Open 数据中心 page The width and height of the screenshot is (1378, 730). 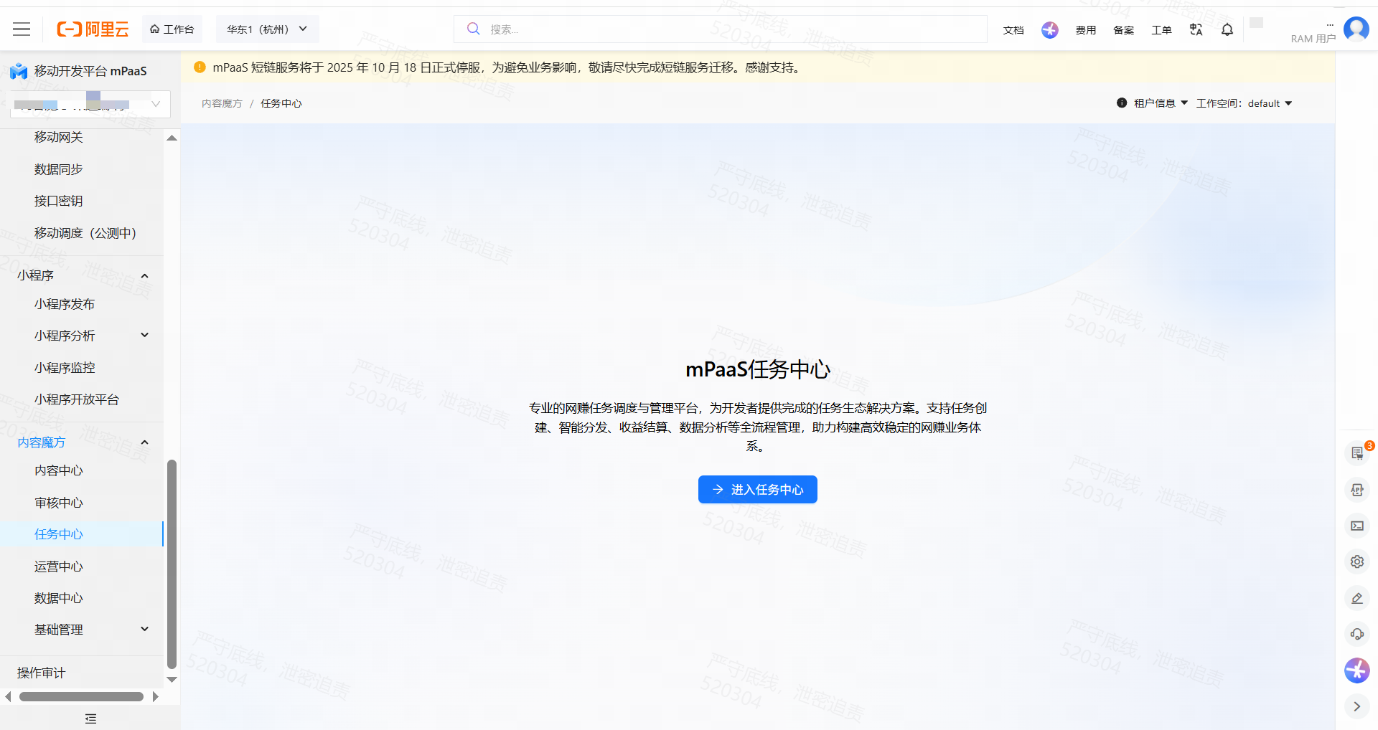59,598
